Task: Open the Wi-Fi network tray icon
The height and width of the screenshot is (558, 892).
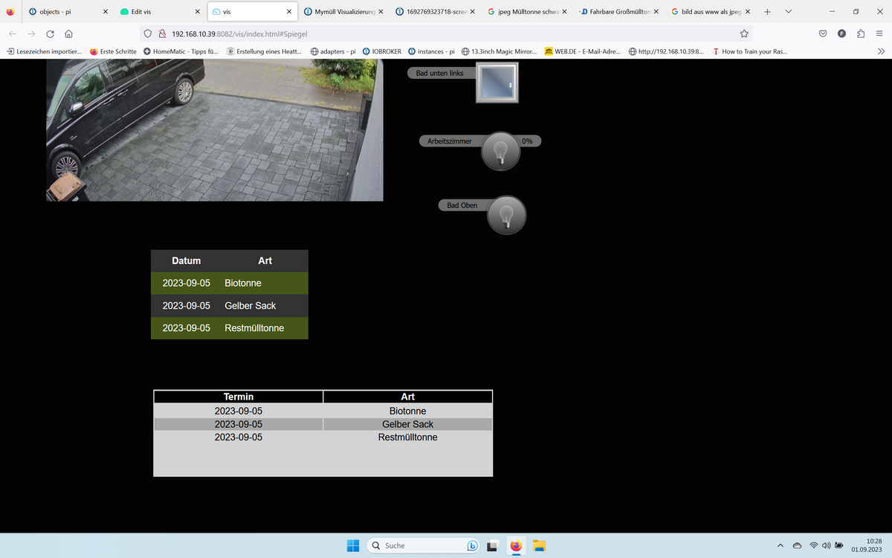Action: coord(814,545)
